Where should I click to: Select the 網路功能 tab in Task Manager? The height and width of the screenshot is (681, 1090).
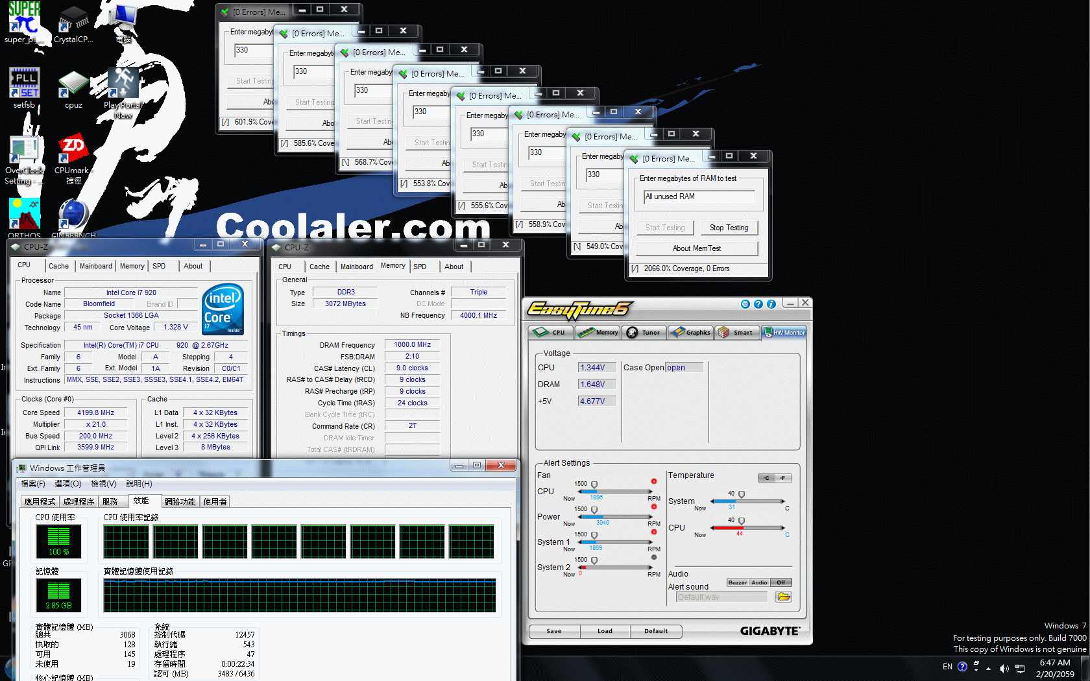point(180,501)
